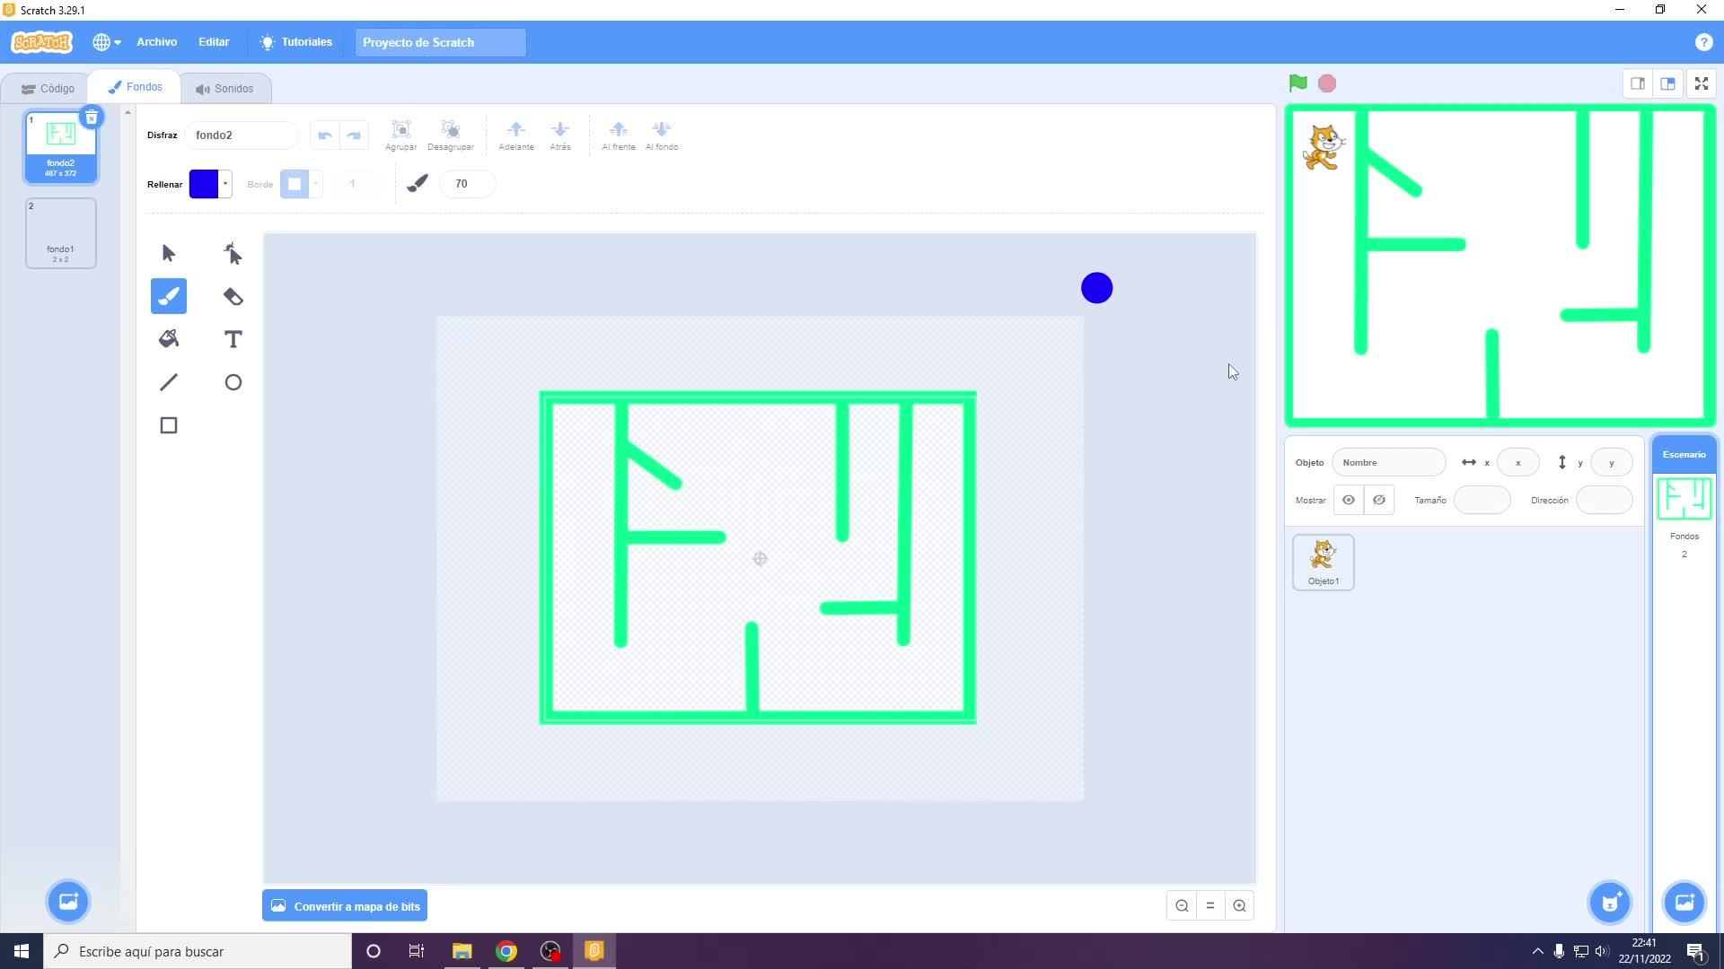
Task: Select the Rectangle tool
Action: [x=168, y=425]
